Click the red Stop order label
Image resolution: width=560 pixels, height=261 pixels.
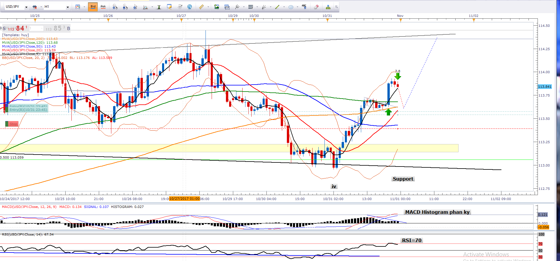pos(13,124)
